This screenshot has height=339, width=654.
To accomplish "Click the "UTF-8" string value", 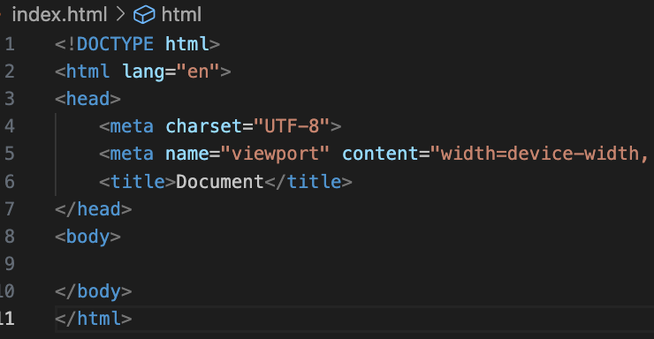I will pyautogui.click(x=292, y=126).
